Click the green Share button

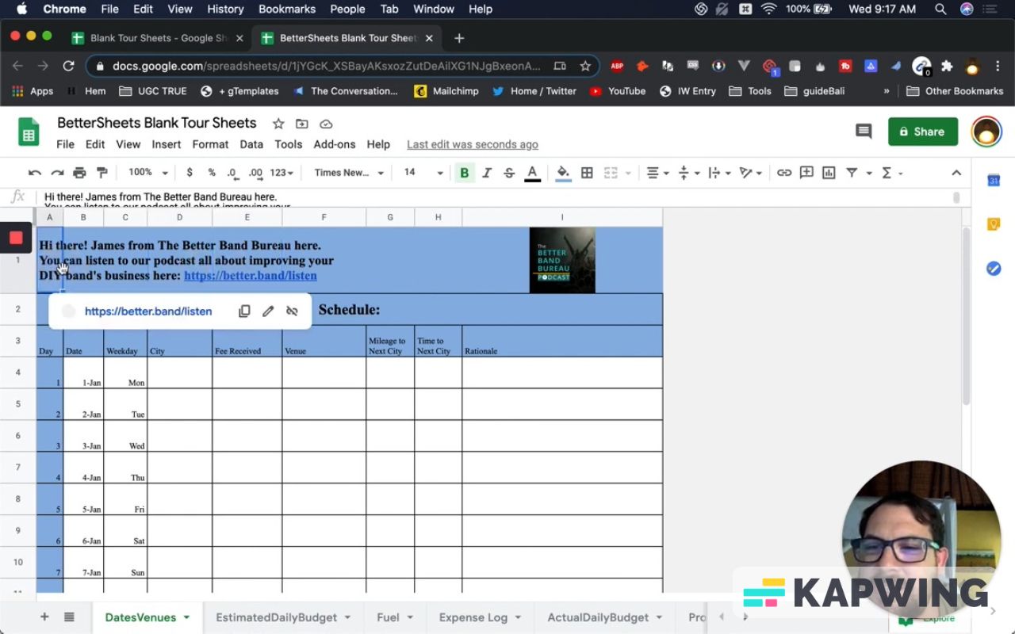coord(923,132)
